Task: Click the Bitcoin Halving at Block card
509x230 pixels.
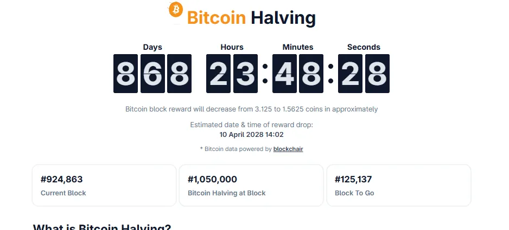Action: click(251, 186)
